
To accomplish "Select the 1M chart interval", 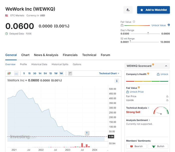I will (x=61, y=73).
